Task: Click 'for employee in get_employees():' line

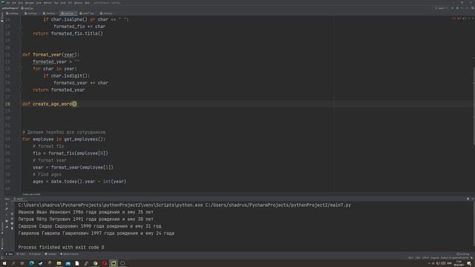Action: pyautogui.click(x=64, y=139)
